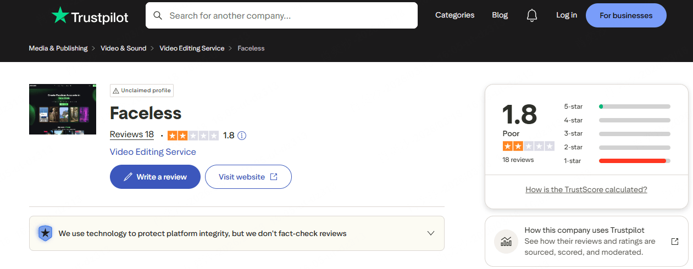The image size is (693, 269).
Task: Filter reviews by 1-star
Action: click(617, 161)
